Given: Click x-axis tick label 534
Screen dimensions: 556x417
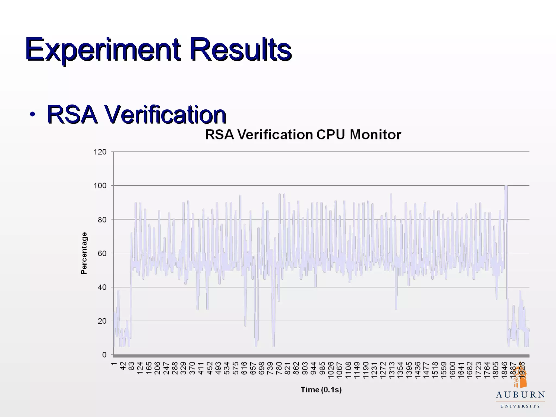Looking at the screenshot, I should (227, 368).
